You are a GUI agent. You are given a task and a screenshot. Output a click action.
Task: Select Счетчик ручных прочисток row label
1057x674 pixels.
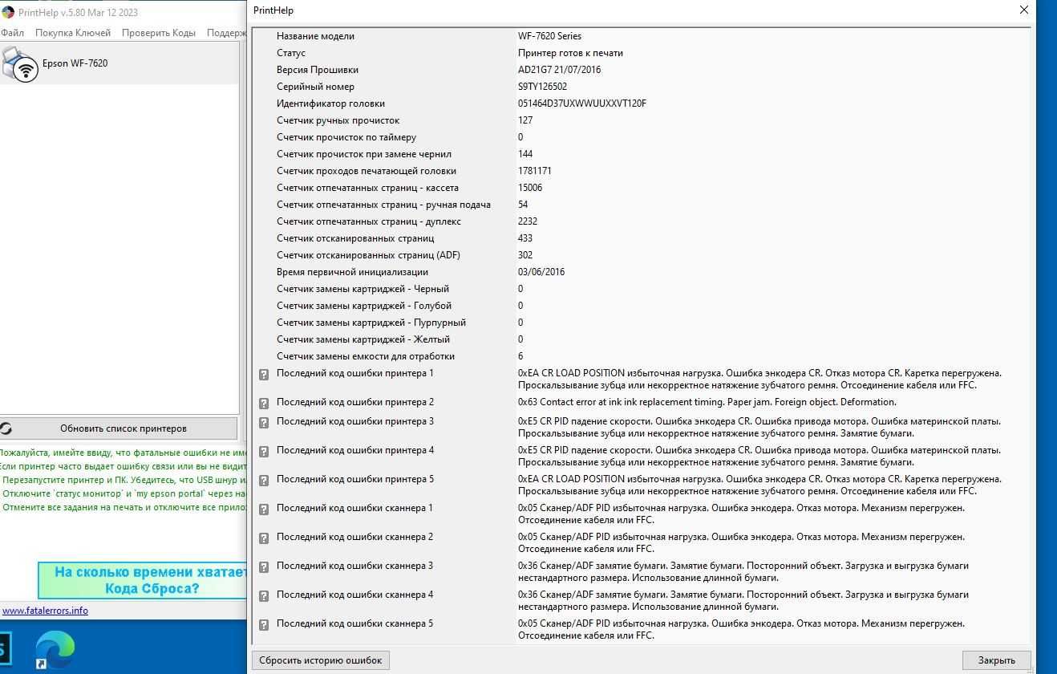[x=338, y=120]
